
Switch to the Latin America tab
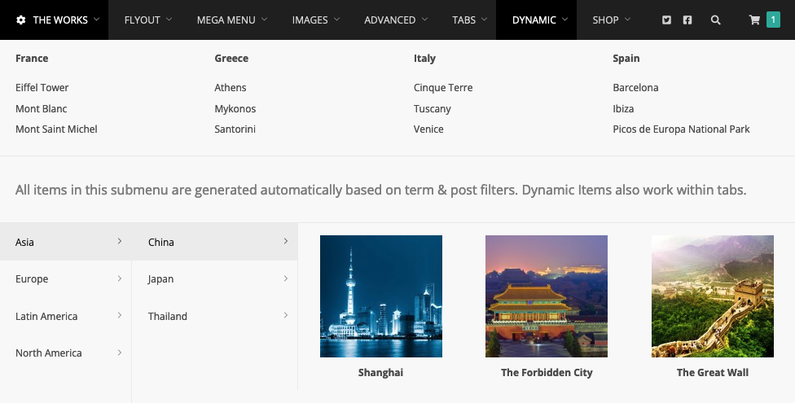(65, 316)
